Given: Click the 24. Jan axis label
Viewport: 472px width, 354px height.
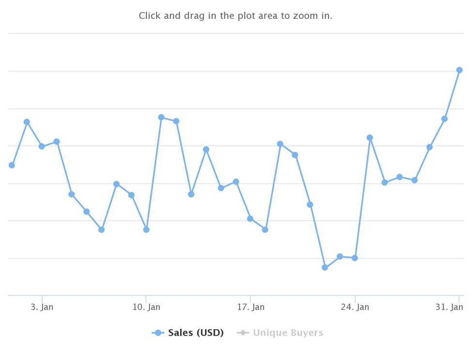Looking at the screenshot, I should point(355,307).
